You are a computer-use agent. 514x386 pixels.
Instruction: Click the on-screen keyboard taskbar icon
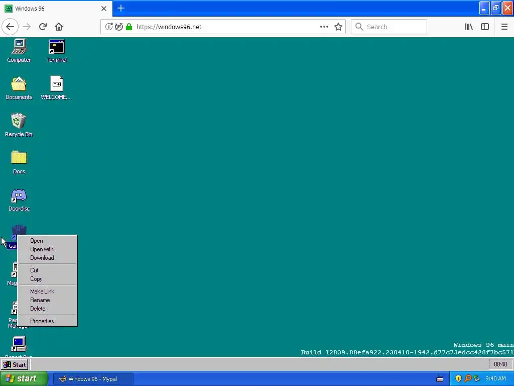pyautogui.click(x=440, y=379)
